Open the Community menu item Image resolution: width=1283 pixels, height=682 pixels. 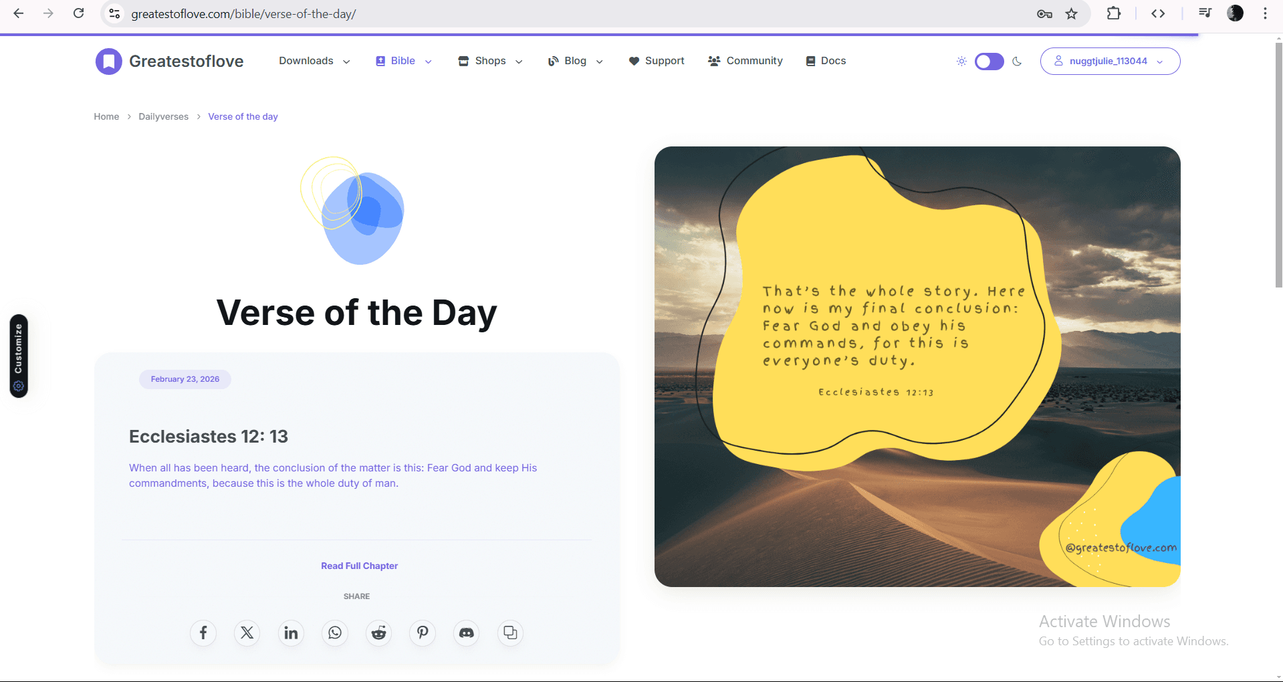pos(745,61)
